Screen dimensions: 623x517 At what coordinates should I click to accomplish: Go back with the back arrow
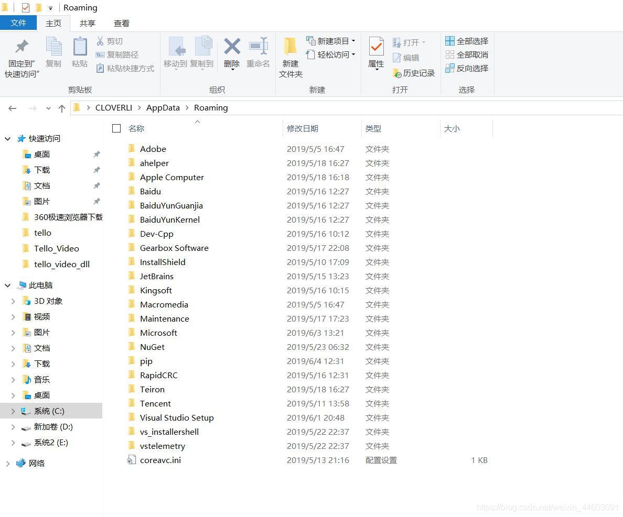click(12, 108)
